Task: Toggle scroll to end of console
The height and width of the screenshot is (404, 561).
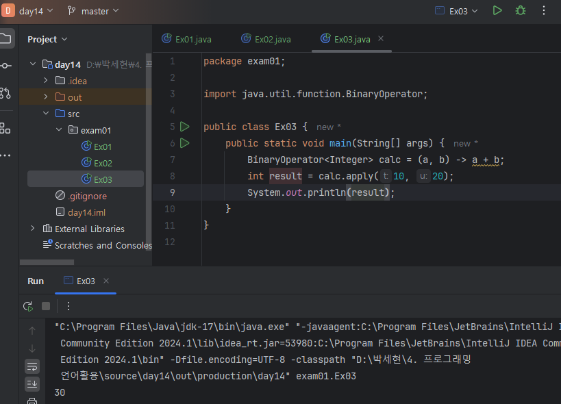Action: click(32, 384)
